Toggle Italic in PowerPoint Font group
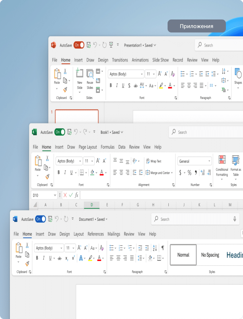 (x=117, y=86)
